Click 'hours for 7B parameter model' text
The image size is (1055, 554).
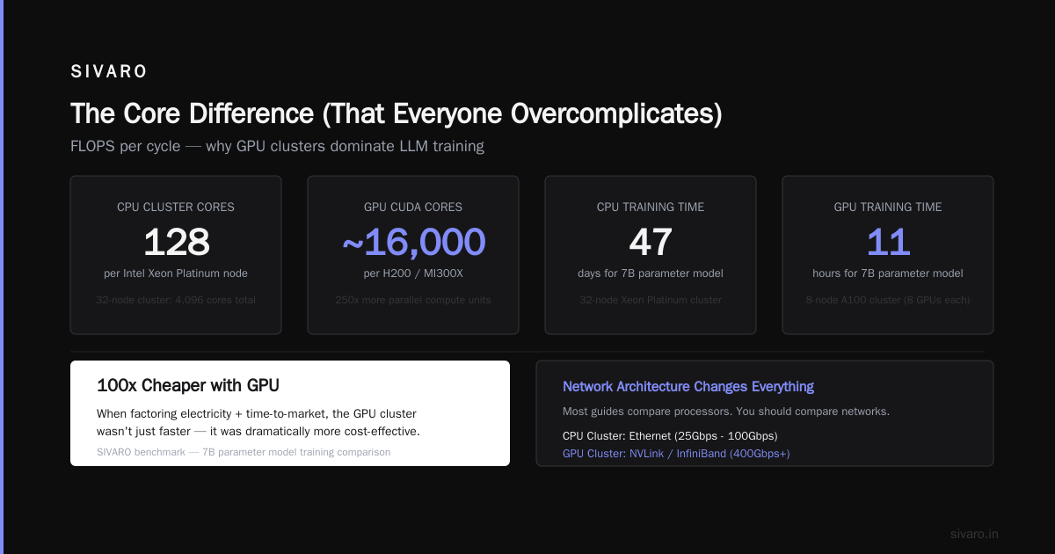tap(888, 273)
